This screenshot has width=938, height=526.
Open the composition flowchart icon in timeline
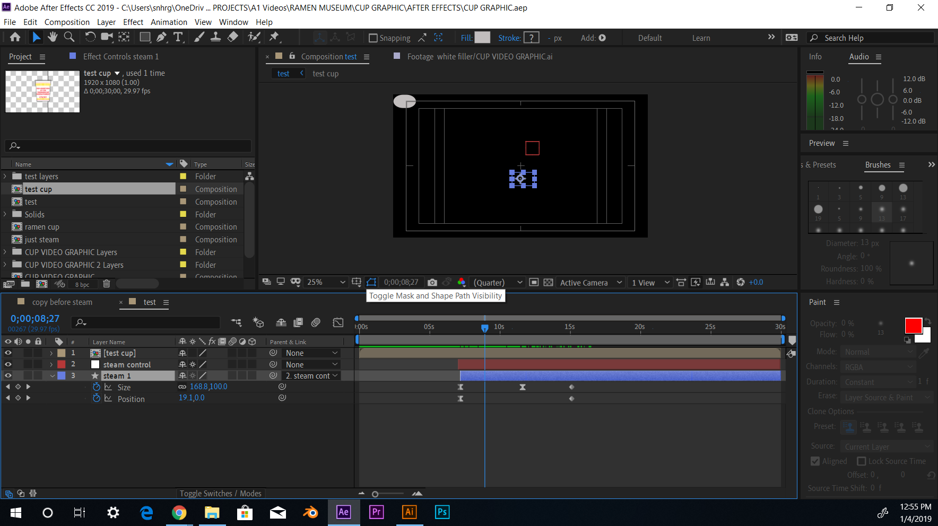[236, 322]
